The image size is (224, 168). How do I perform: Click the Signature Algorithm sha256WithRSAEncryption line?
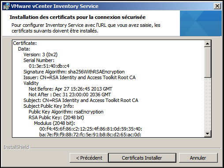coord(74,72)
